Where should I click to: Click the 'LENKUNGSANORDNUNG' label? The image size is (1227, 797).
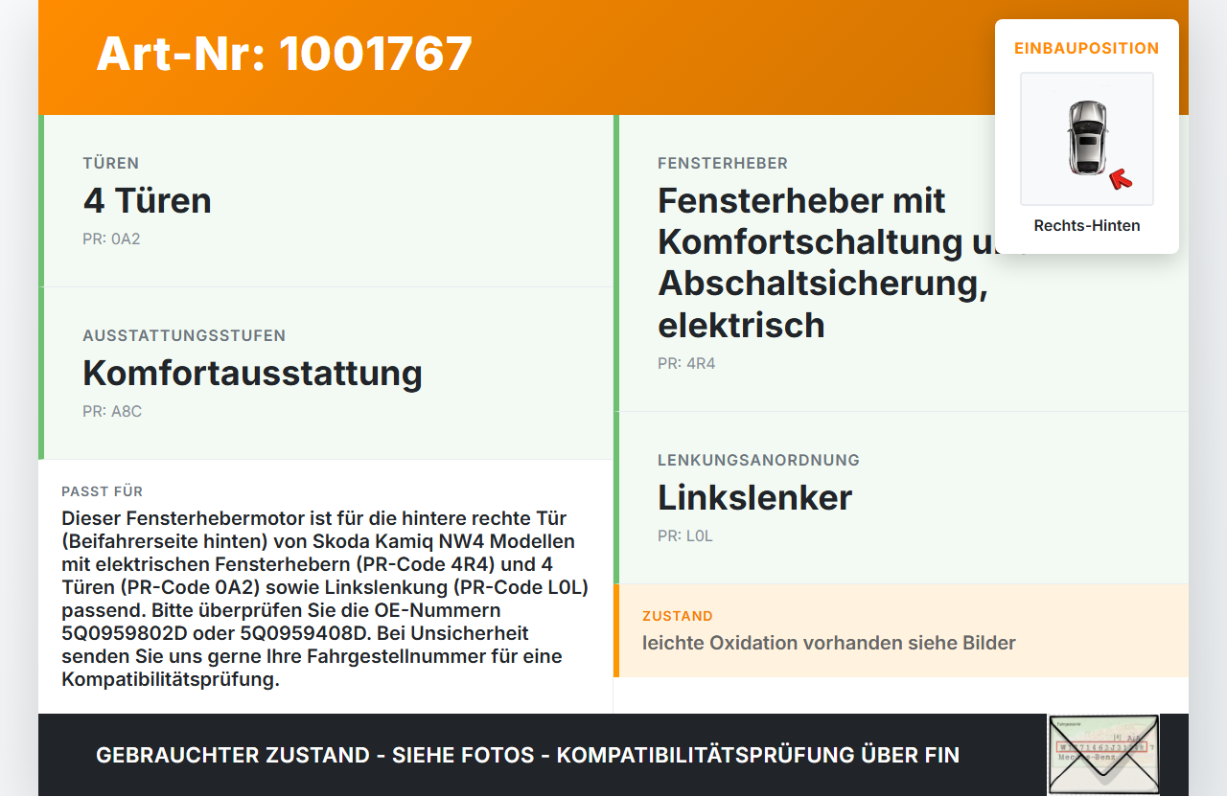(x=758, y=460)
